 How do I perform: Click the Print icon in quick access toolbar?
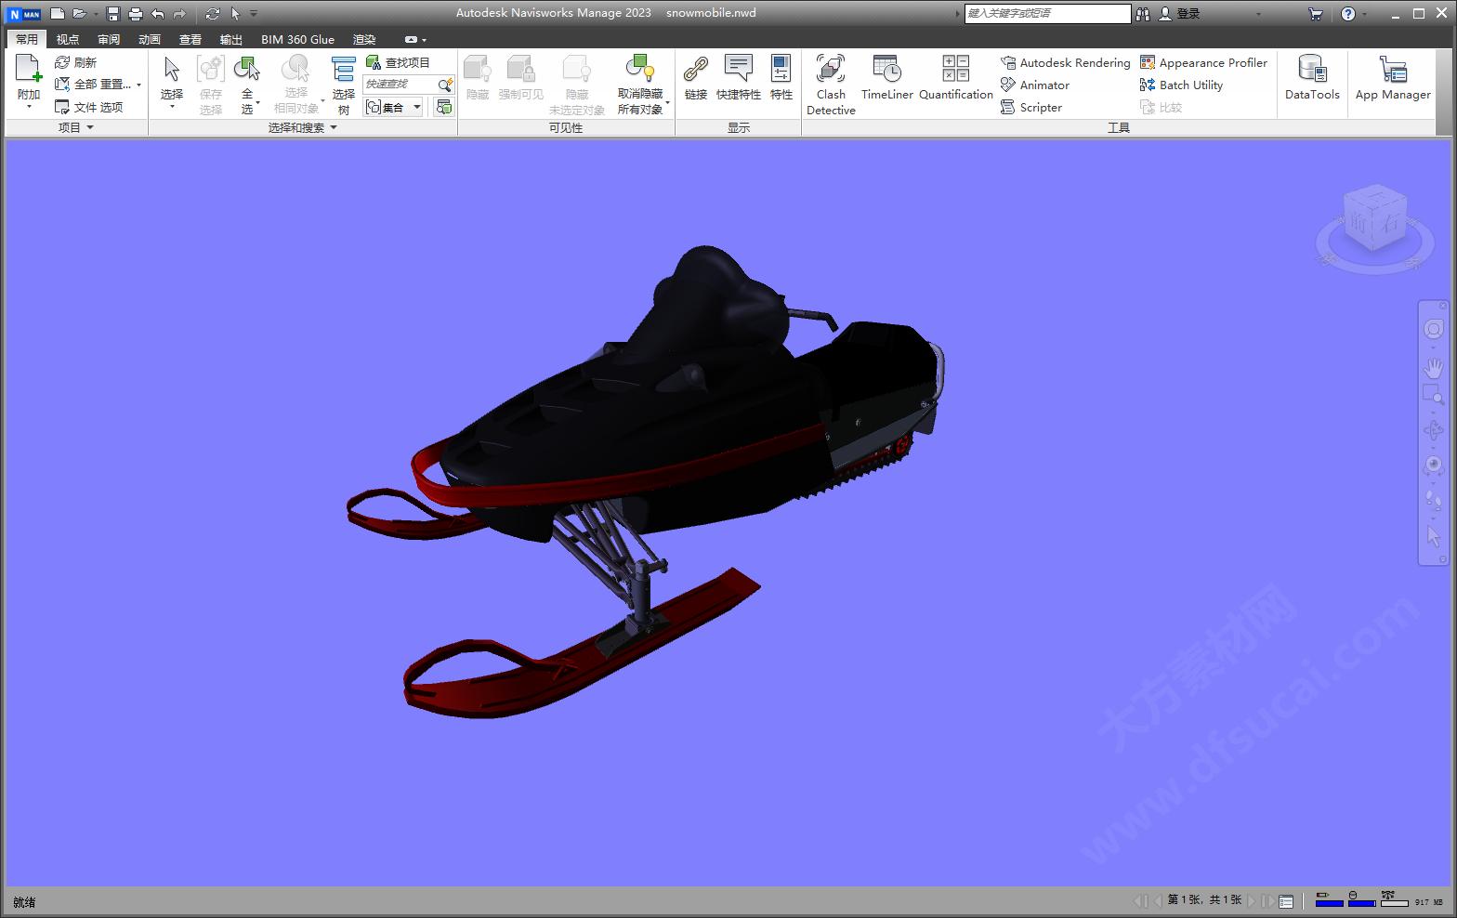136,14
